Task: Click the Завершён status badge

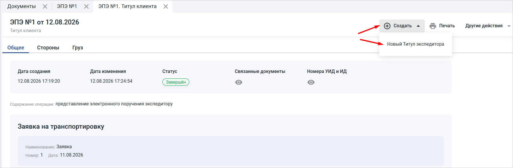Action: 176,82
